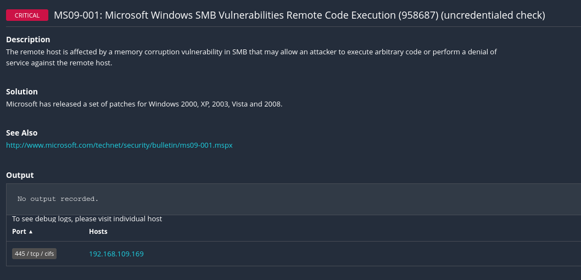Click the "To see debug logs" notice
The height and width of the screenshot is (280, 581).
[x=87, y=219]
